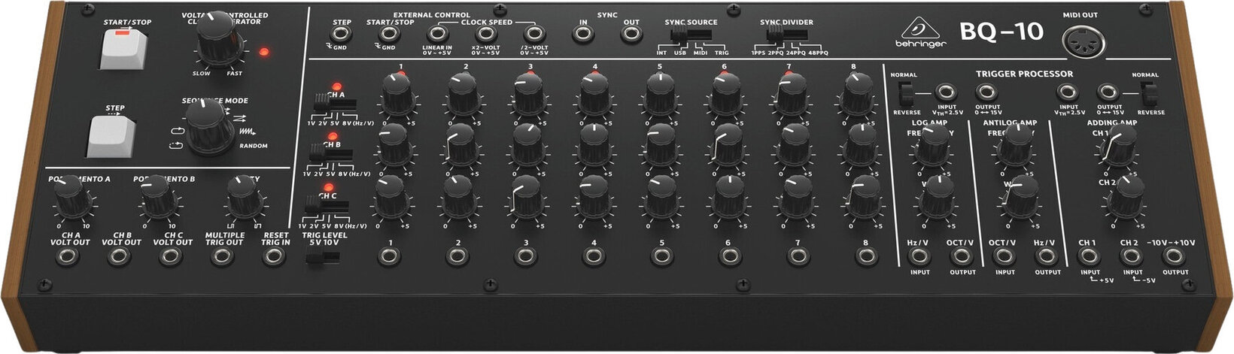Click the step 2 trigger jack
This screenshot has height=354, width=1234.
pos(457,257)
